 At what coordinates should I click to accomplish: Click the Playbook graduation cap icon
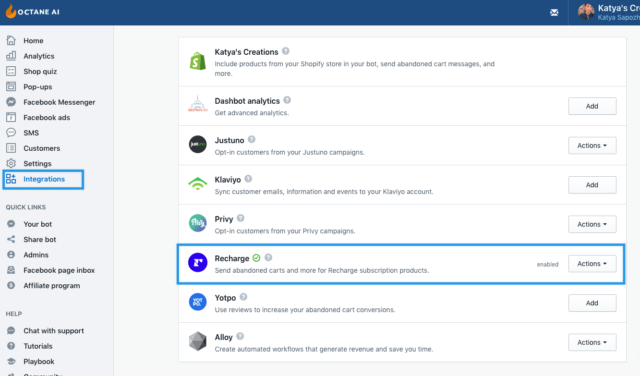click(11, 361)
